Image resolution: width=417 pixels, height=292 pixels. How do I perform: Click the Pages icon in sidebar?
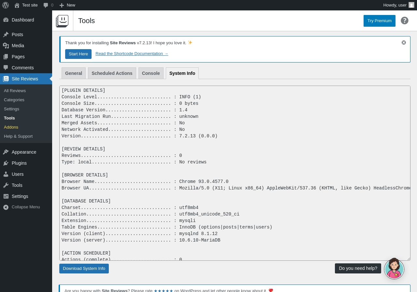[x=6, y=57]
